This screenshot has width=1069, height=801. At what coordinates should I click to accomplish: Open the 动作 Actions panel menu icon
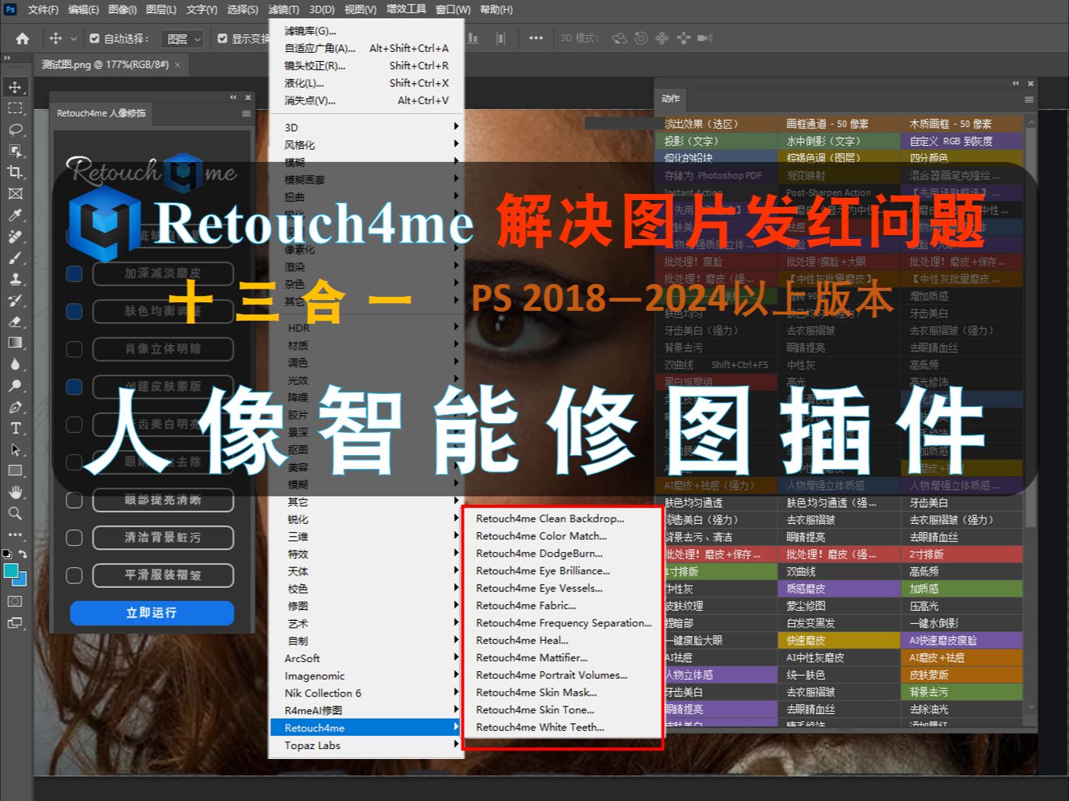pyautogui.click(x=1029, y=99)
